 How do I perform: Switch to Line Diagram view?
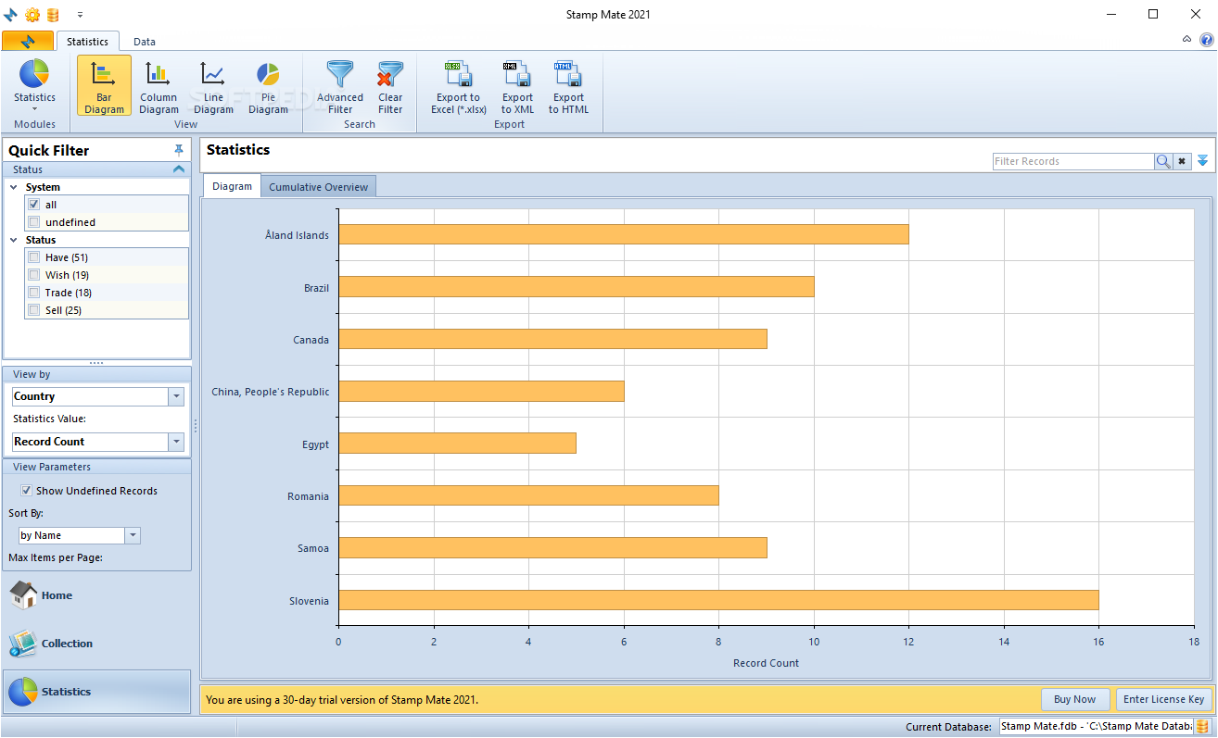tap(213, 85)
